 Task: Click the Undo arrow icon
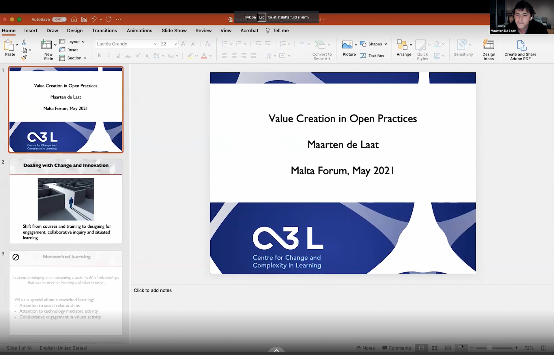pos(94,19)
